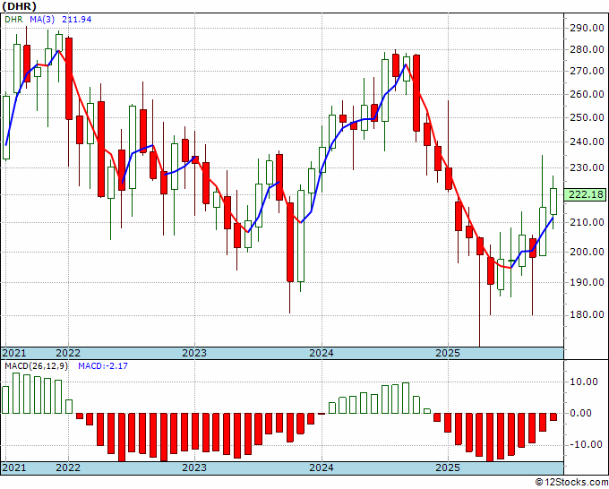This screenshot has height=489, width=609.
Task: Click the 270.00 price axis label
Action: pyautogui.click(x=587, y=71)
